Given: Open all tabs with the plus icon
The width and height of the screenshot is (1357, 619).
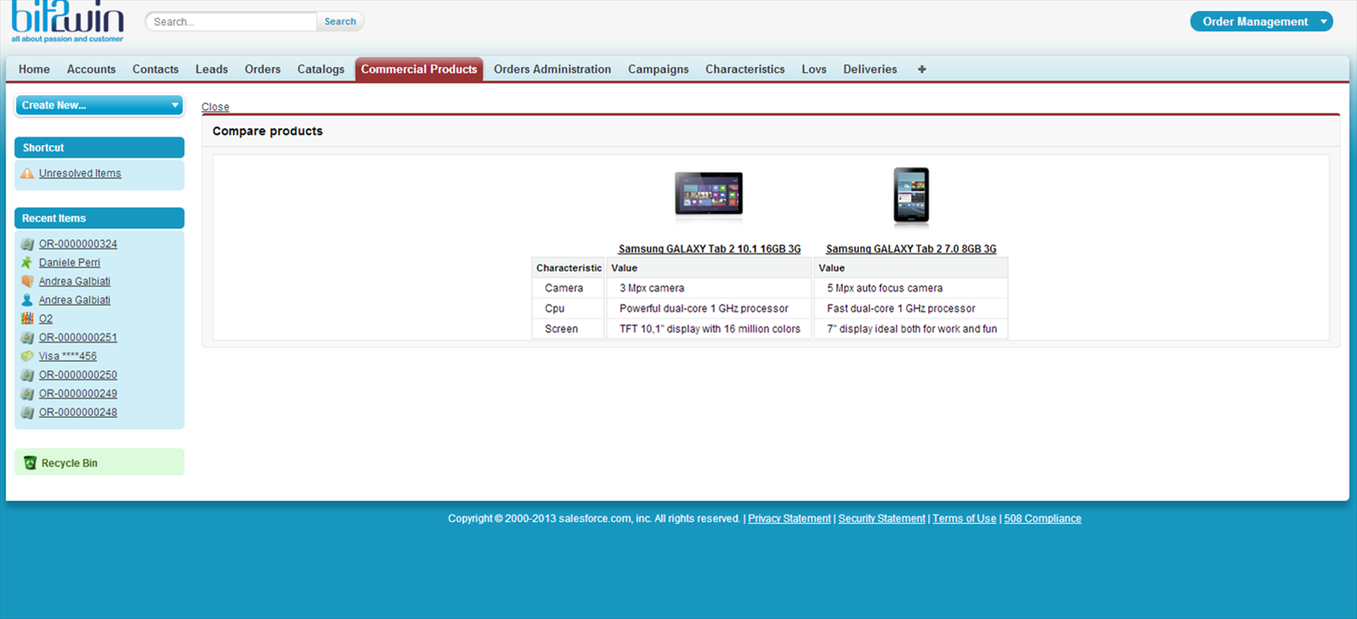Looking at the screenshot, I should 921,70.
